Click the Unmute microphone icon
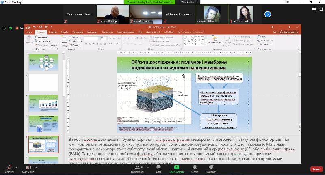325x175 pixels. point(8,167)
